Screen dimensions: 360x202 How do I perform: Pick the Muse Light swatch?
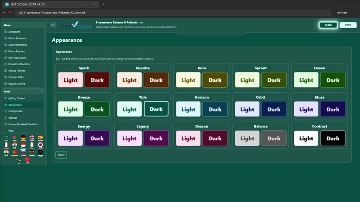point(306,109)
